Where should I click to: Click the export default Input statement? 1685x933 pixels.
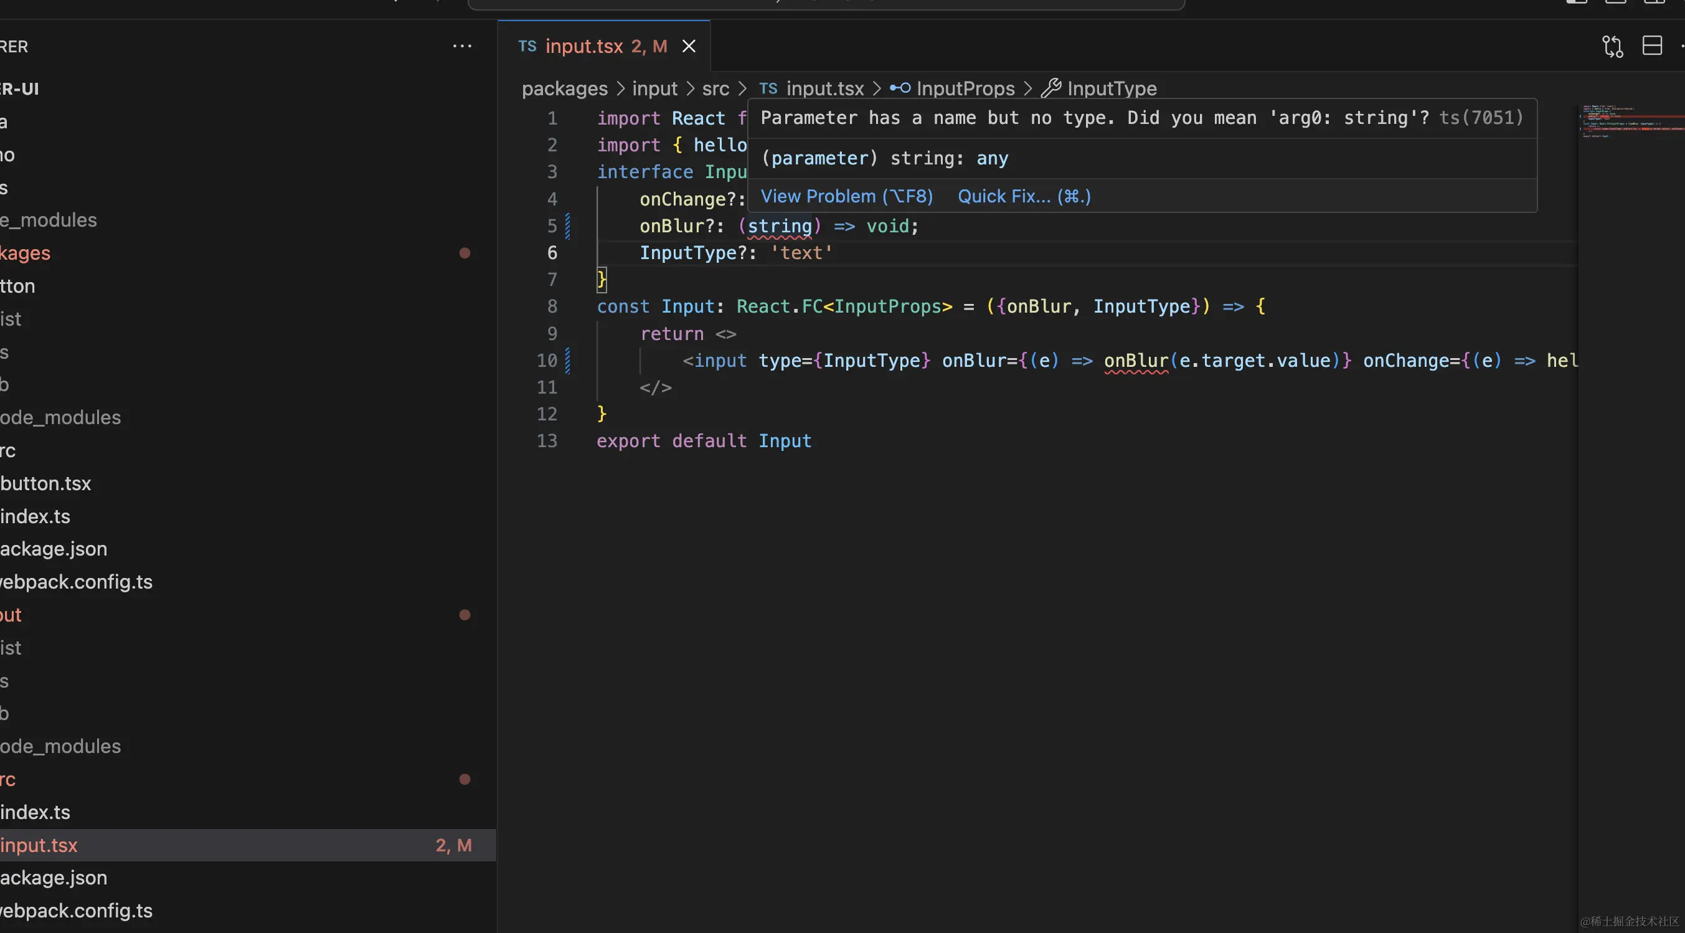(x=704, y=441)
